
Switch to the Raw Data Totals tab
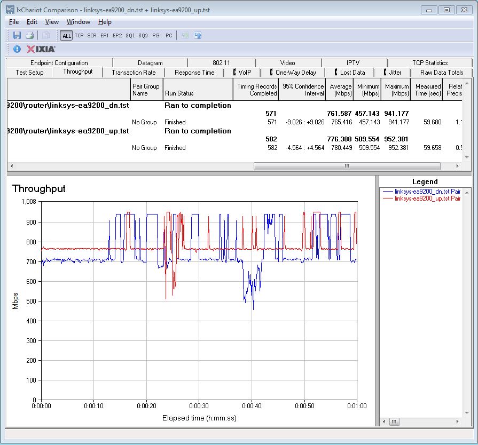pos(442,73)
